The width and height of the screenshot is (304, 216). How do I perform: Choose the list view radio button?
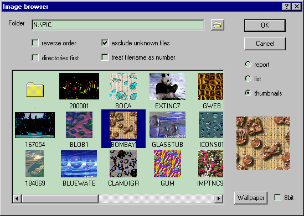pos(248,78)
